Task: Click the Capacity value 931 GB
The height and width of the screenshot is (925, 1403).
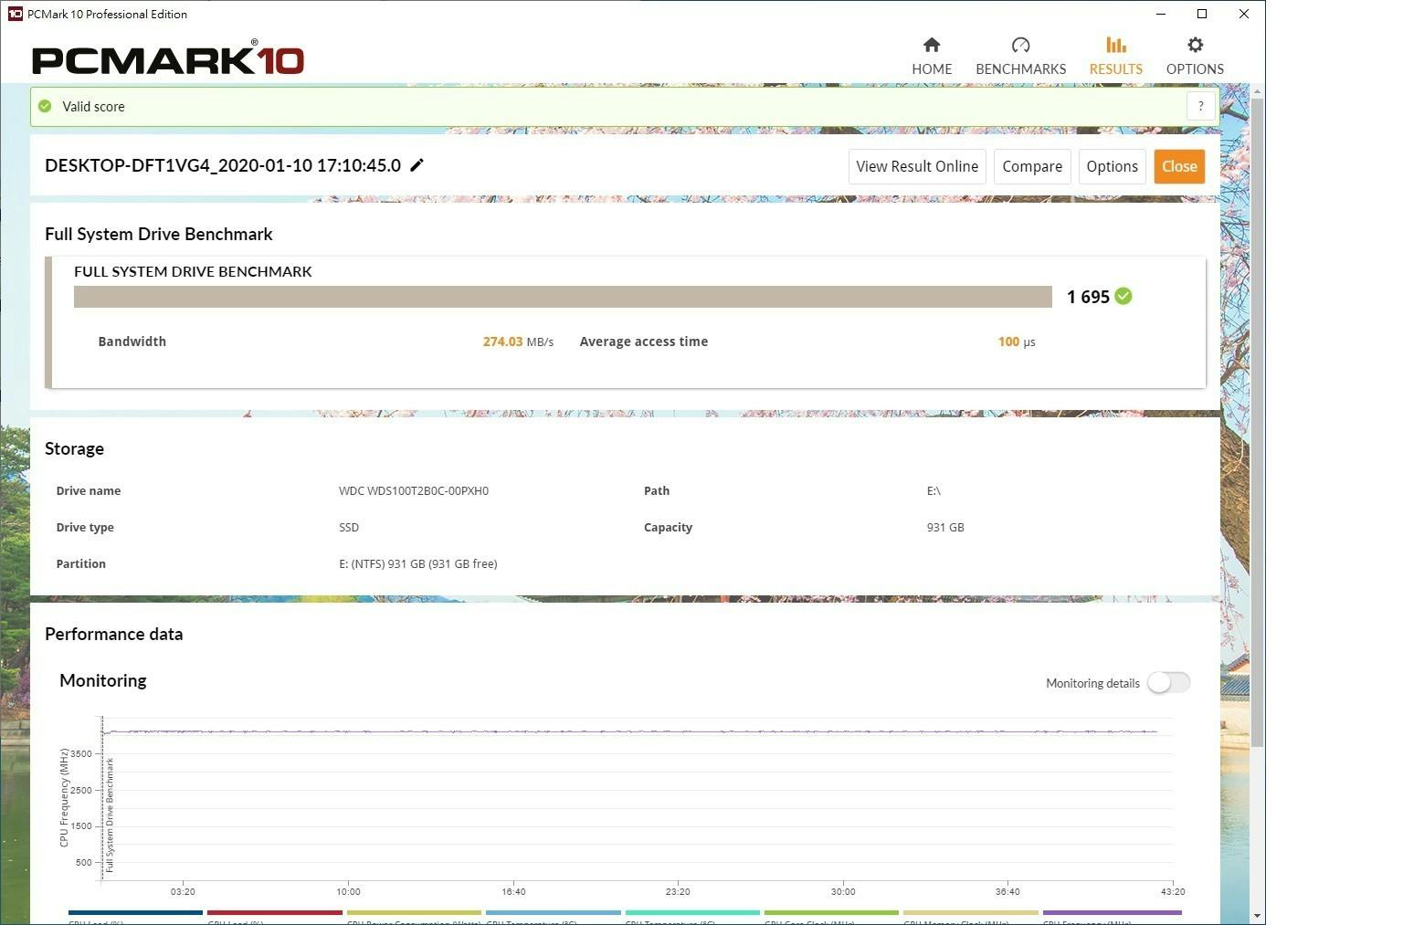Action: (945, 527)
